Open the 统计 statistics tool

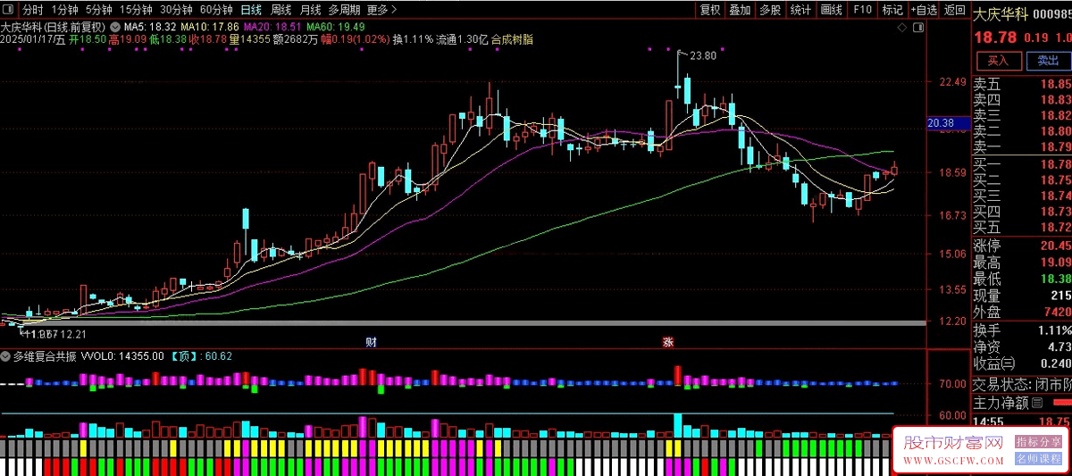click(x=801, y=10)
